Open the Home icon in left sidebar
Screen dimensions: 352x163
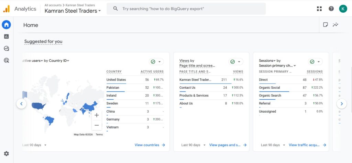pyautogui.click(x=6, y=25)
